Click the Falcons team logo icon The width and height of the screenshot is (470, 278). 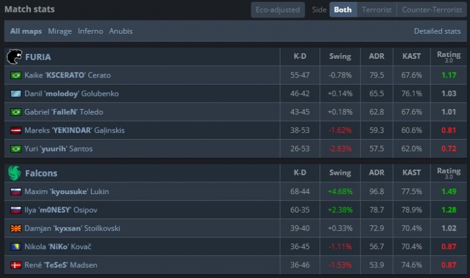click(14, 172)
